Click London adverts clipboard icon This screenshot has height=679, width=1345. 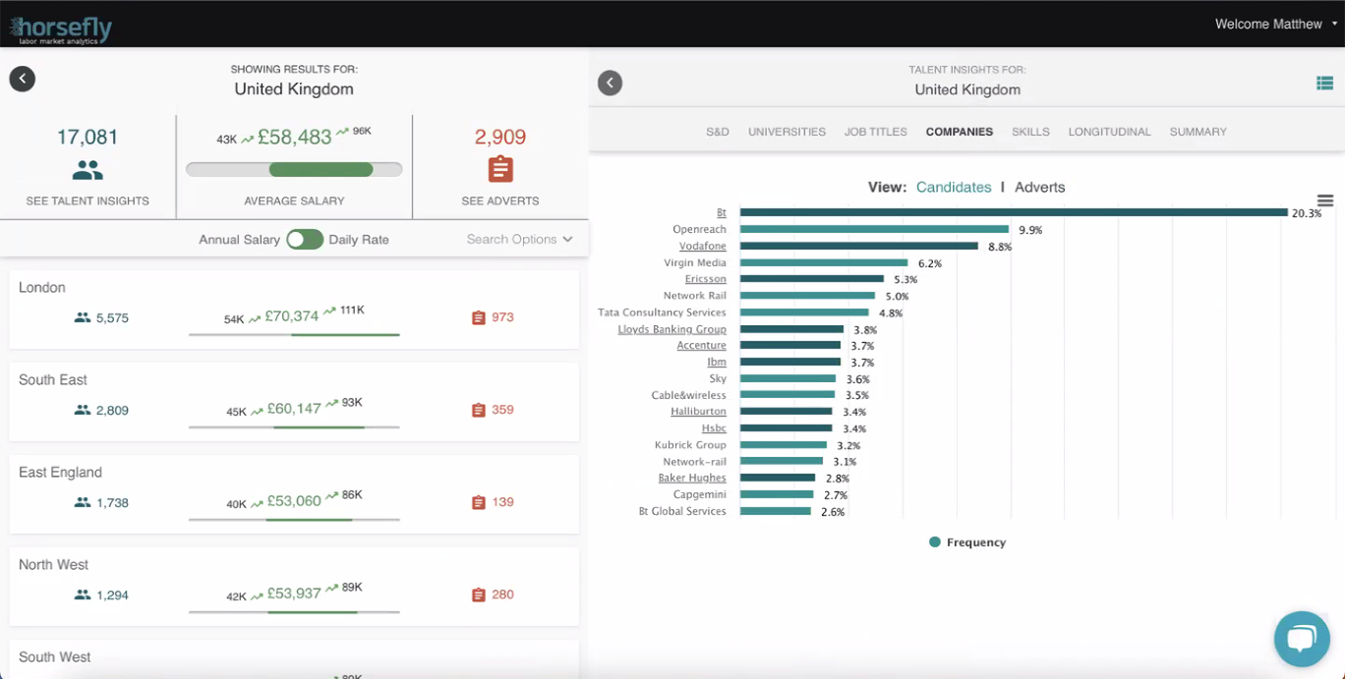(479, 317)
